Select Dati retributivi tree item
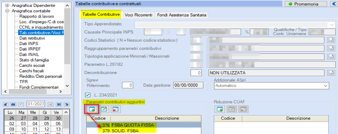Image resolution: width=338 pixels, height=134 pixels. [x=32, y=38]
